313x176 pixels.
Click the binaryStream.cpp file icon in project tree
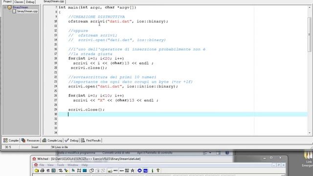(14, 11)
